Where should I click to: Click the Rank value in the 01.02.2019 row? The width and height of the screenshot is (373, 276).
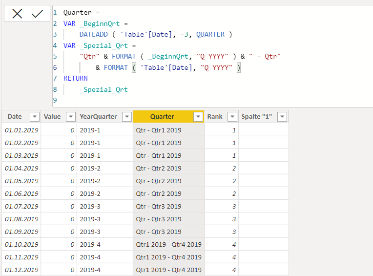(x=221, y=143)
